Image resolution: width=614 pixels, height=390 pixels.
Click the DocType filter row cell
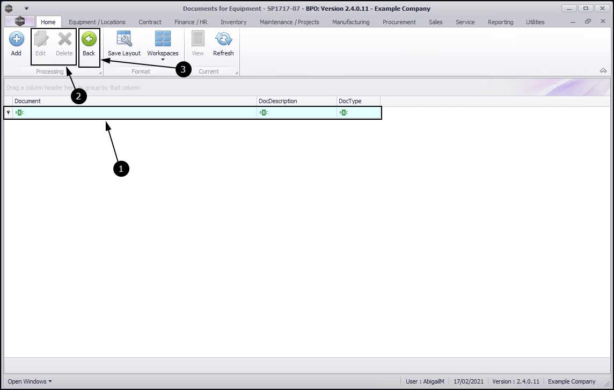(x=359, y=112)
